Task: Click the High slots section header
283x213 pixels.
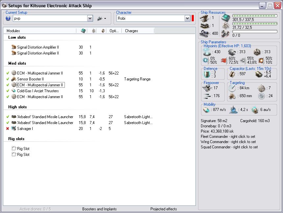Action: (17, 107)
